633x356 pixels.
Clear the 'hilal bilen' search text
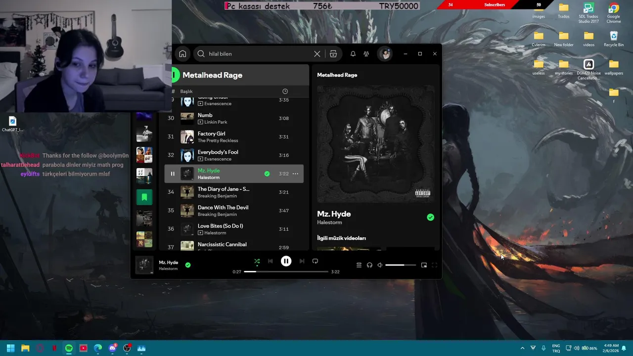pos(317,54)
